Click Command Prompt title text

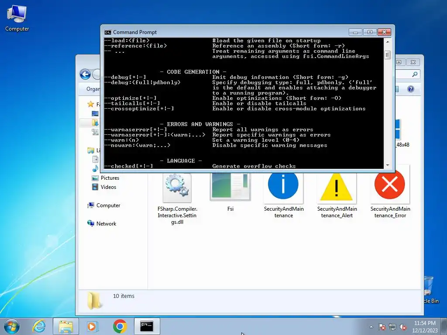(x=135, y=32)
